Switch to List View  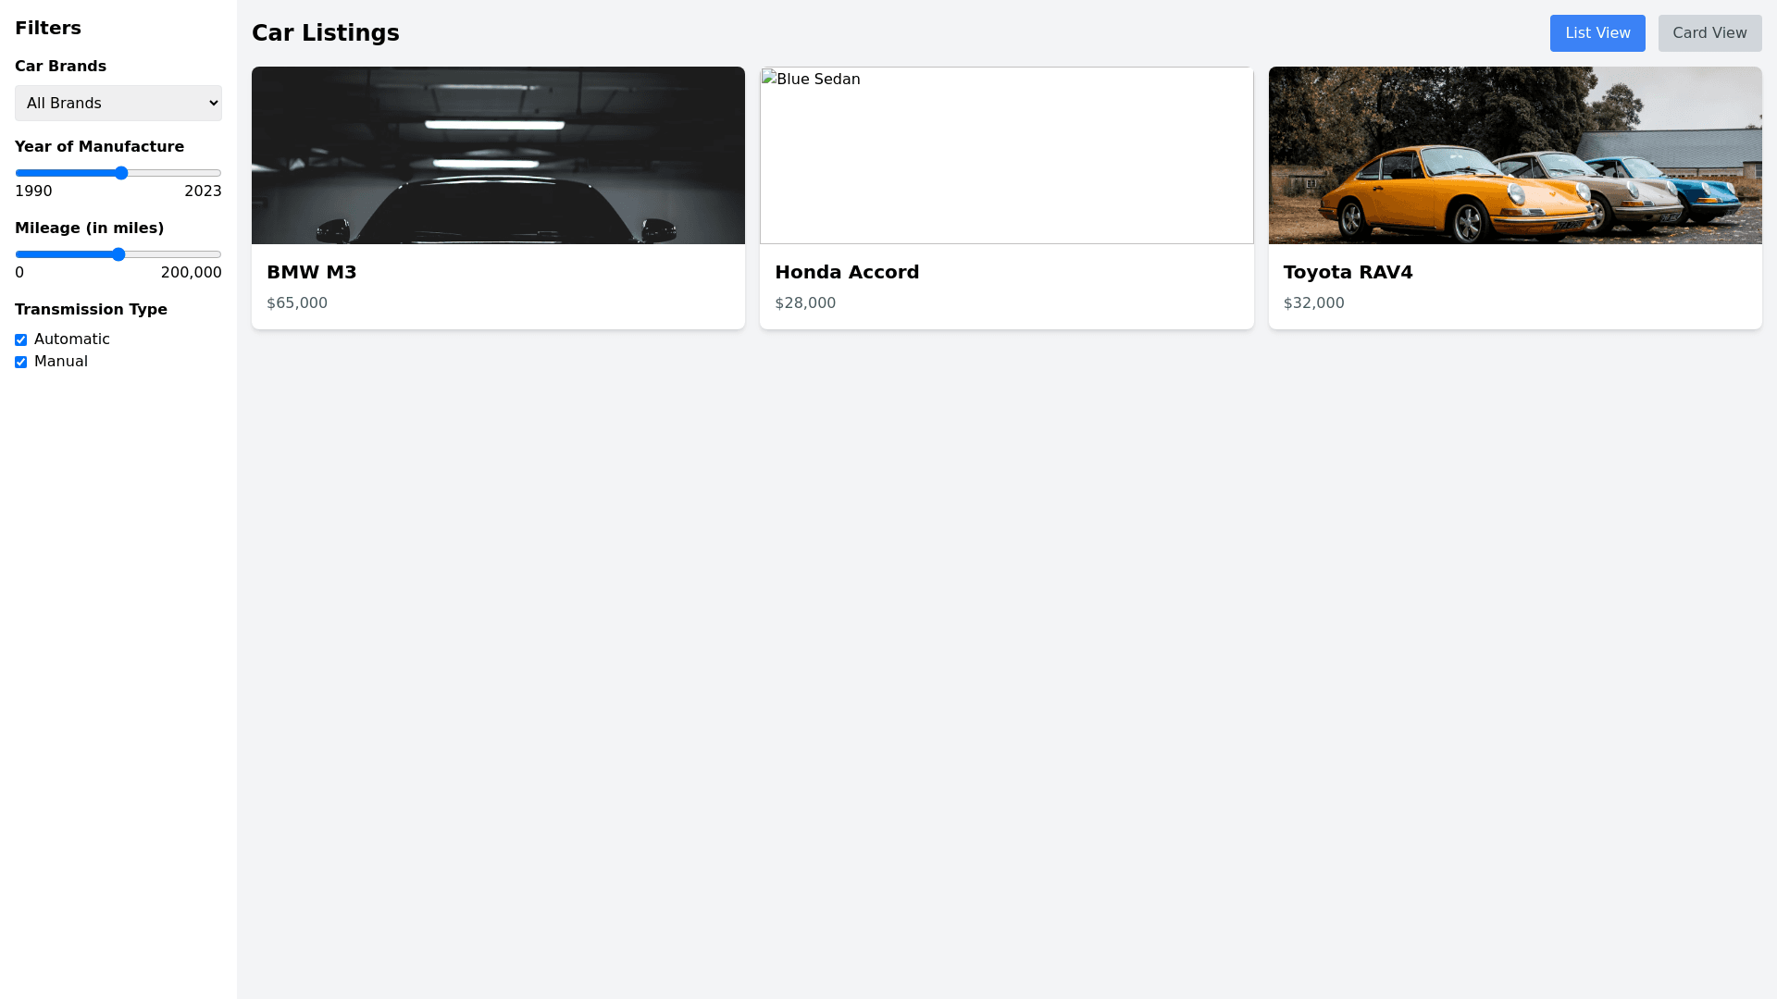click(1597, 33)
